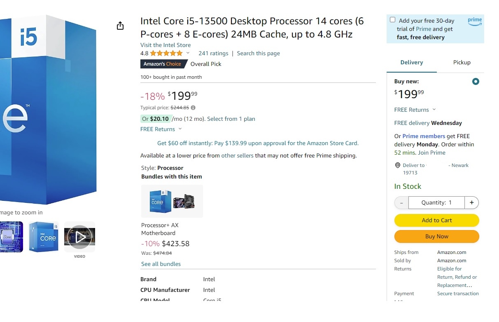This screenshot has width=499, height=322.
Task: Expand FREE Returns in the buy box
Action: coord(415,110)
